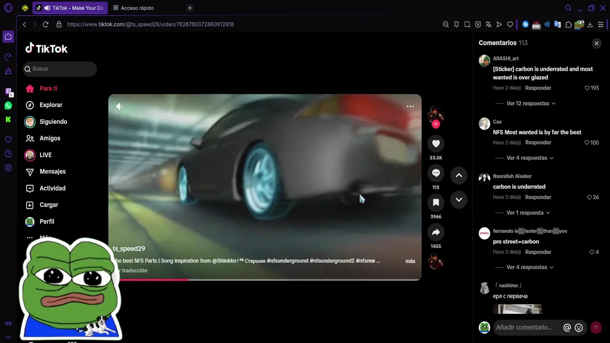610x343 pixels.
Task: Open Opera easy setup sliders icon
Action: (x=600, y=24)
